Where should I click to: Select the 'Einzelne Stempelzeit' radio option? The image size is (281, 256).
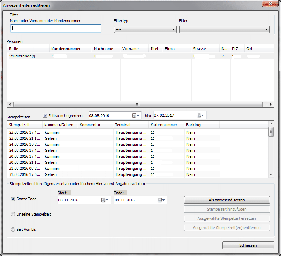coord(13,214)
